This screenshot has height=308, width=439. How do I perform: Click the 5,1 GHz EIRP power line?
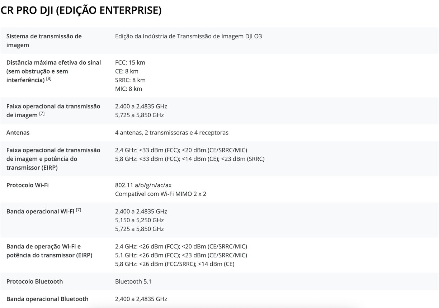click(181, 255)
